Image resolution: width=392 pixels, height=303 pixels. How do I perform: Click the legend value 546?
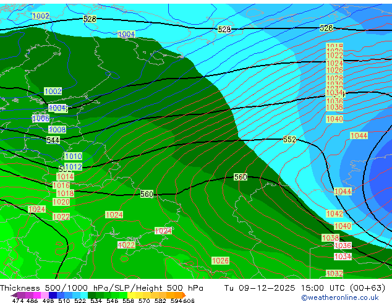[113, 301]
